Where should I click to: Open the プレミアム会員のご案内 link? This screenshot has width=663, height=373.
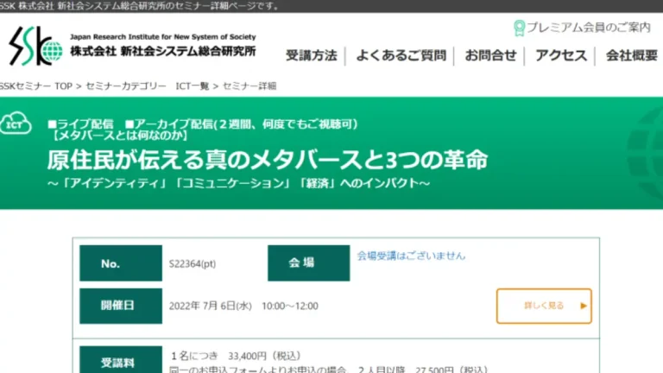click(589, 28)
